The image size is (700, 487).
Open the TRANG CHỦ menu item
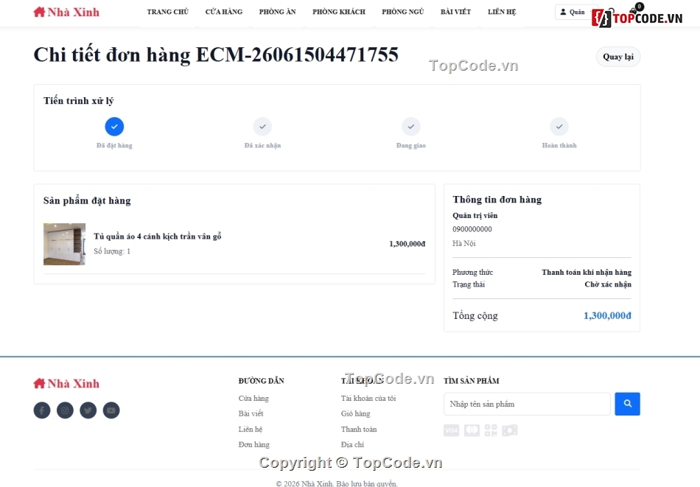click(168, 12)
